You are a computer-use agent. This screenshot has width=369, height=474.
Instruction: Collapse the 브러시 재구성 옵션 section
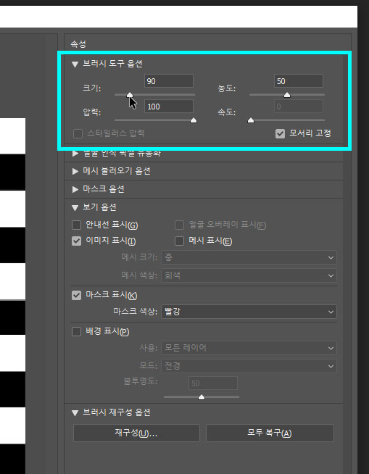pyautogui.click(x=75, y=412)
